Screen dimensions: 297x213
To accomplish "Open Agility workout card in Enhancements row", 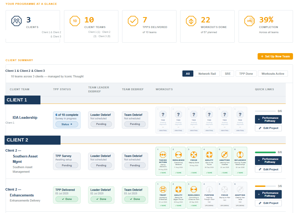I will (x=178, y=195).
